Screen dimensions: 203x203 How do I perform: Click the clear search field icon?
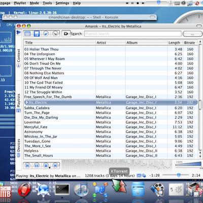66,33
